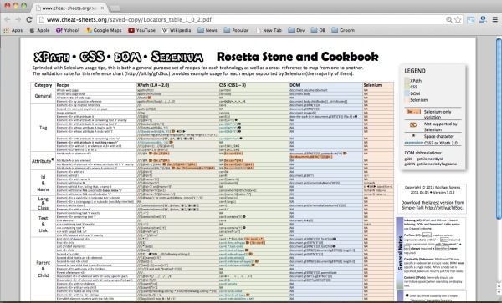502x303 pixels.
Task: Click the YouTube bookmark
Action: 141,30
